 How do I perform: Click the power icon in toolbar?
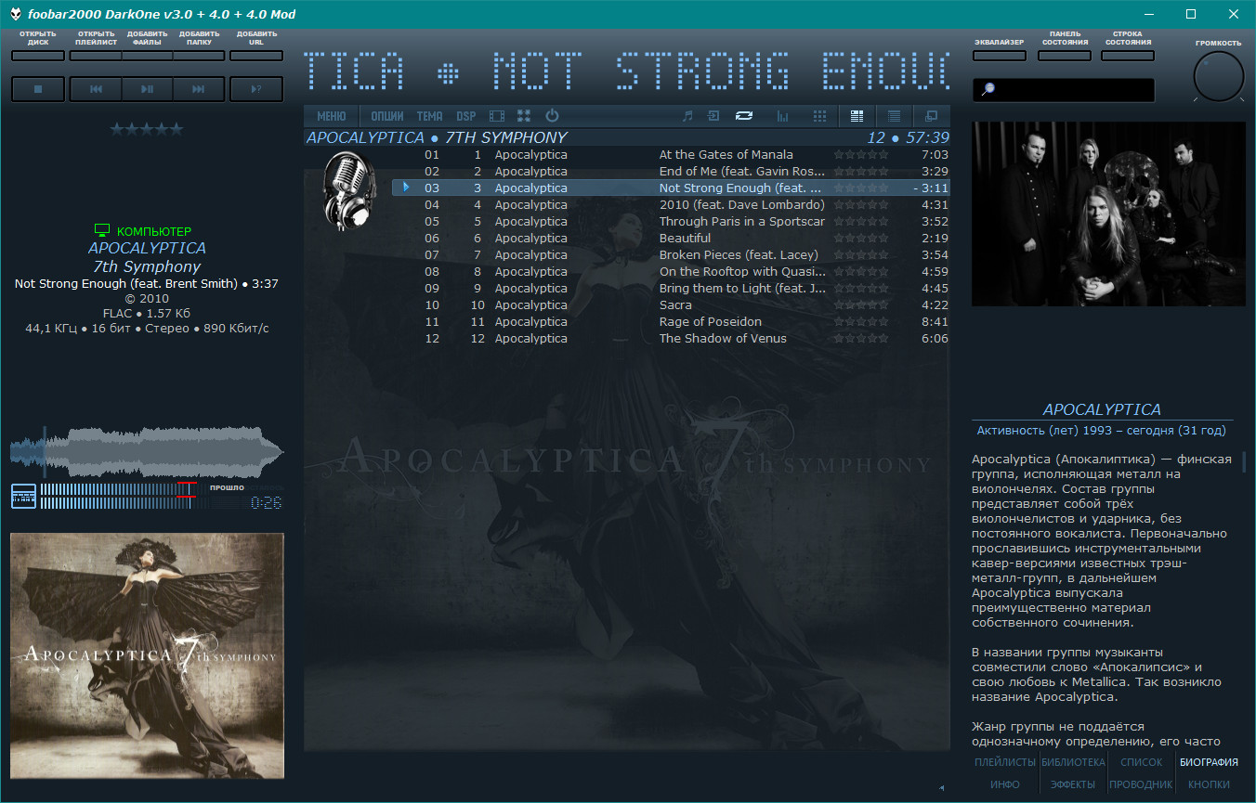[x=552, y=116]
